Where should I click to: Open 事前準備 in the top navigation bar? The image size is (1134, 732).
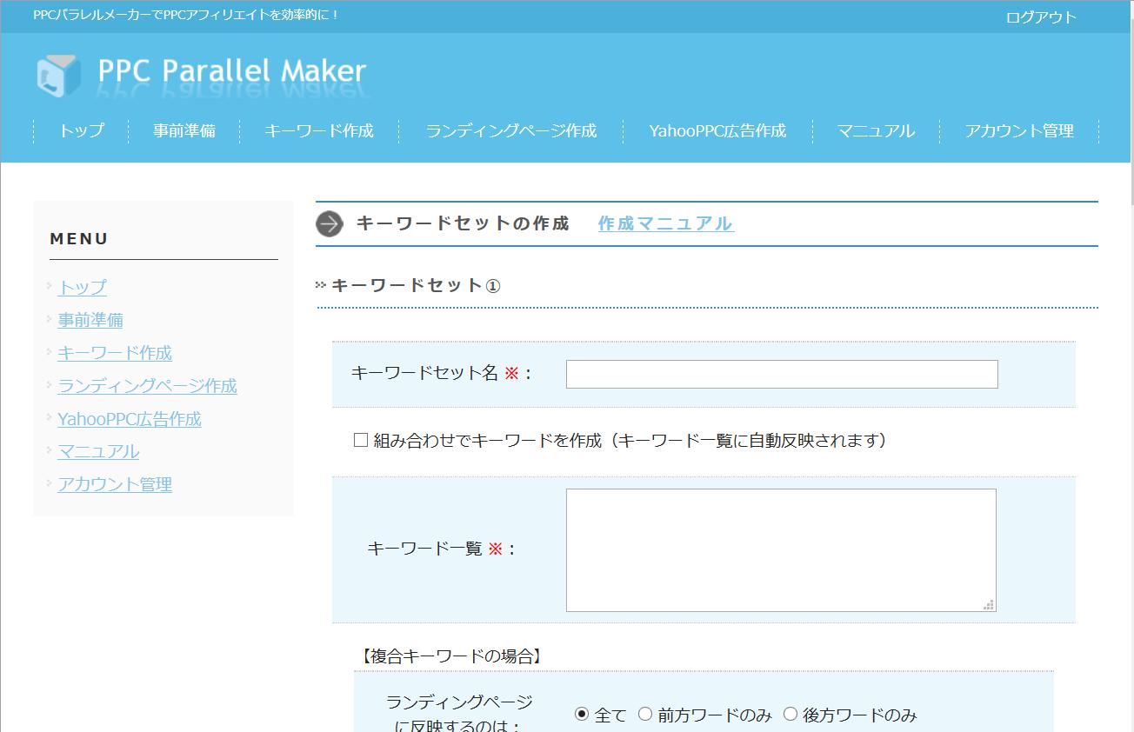click(x=184, y=130)
